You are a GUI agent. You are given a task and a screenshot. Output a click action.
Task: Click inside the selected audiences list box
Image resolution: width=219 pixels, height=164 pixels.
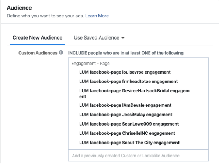[x=138, y=103]
